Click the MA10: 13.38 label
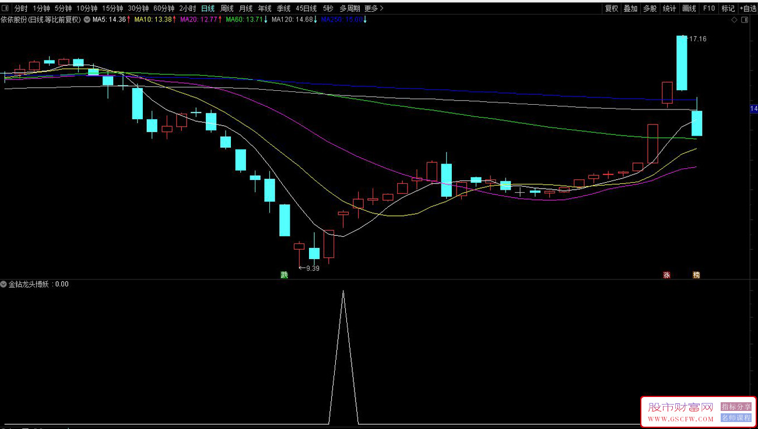The image size is (758, 429). 154,20
